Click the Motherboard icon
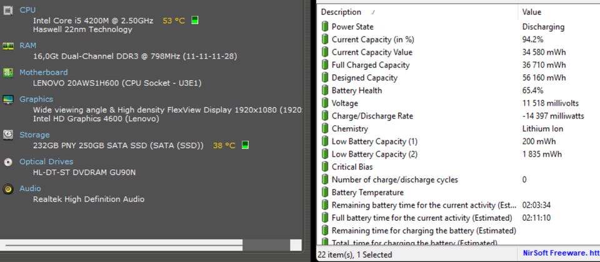Screen dimensions: 600x262 (7, 72)
